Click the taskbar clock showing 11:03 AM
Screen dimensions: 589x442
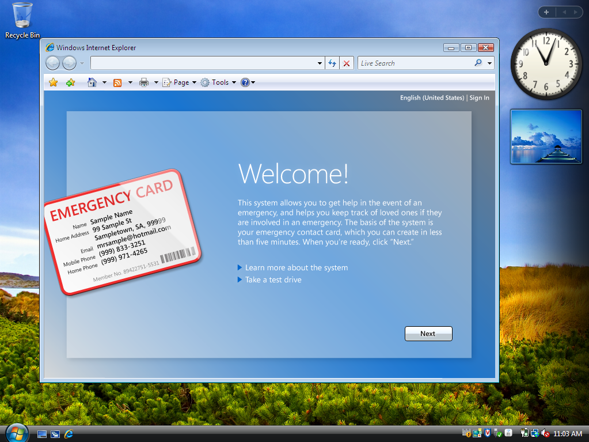click(568, 433)
